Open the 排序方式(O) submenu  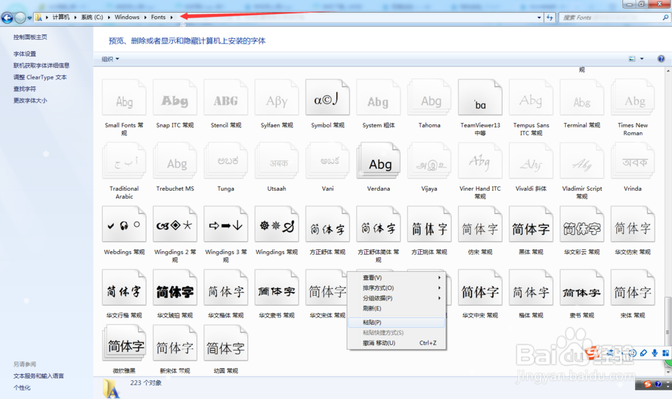(x=397, y=288)
